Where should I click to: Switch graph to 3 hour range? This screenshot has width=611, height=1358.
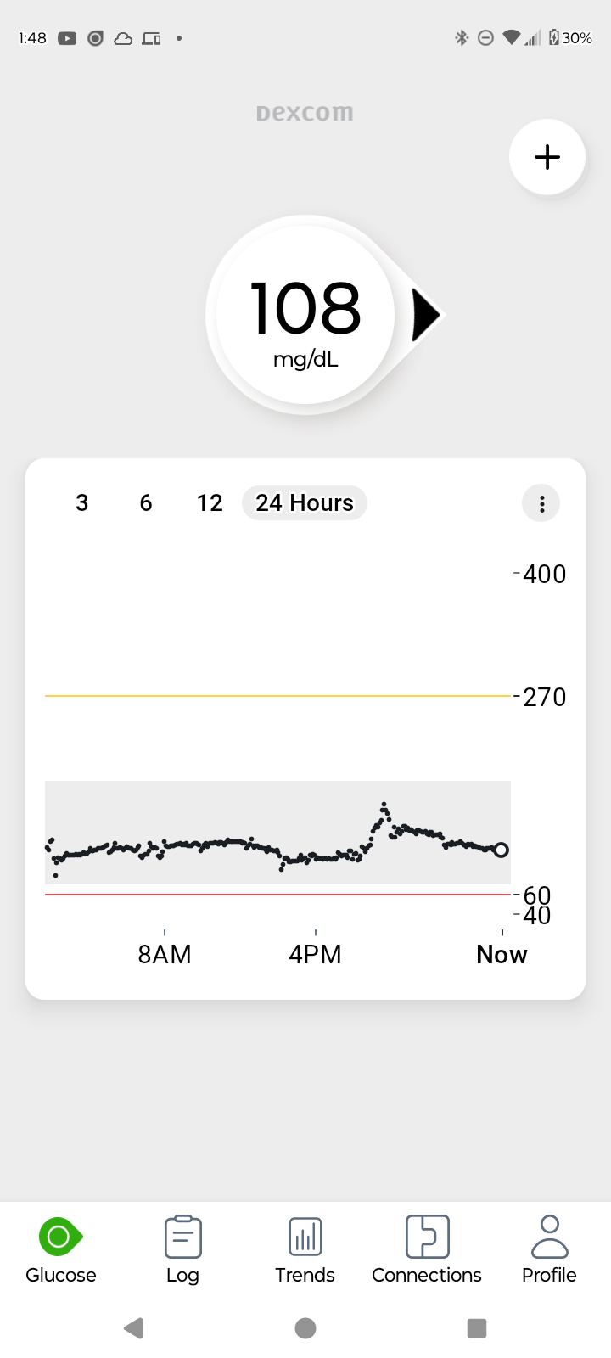pyautogui.click(x=81, y=503)
